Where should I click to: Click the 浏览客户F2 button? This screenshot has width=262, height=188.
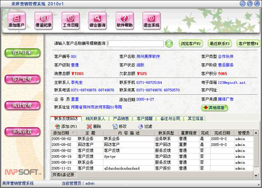pos(190,43)
